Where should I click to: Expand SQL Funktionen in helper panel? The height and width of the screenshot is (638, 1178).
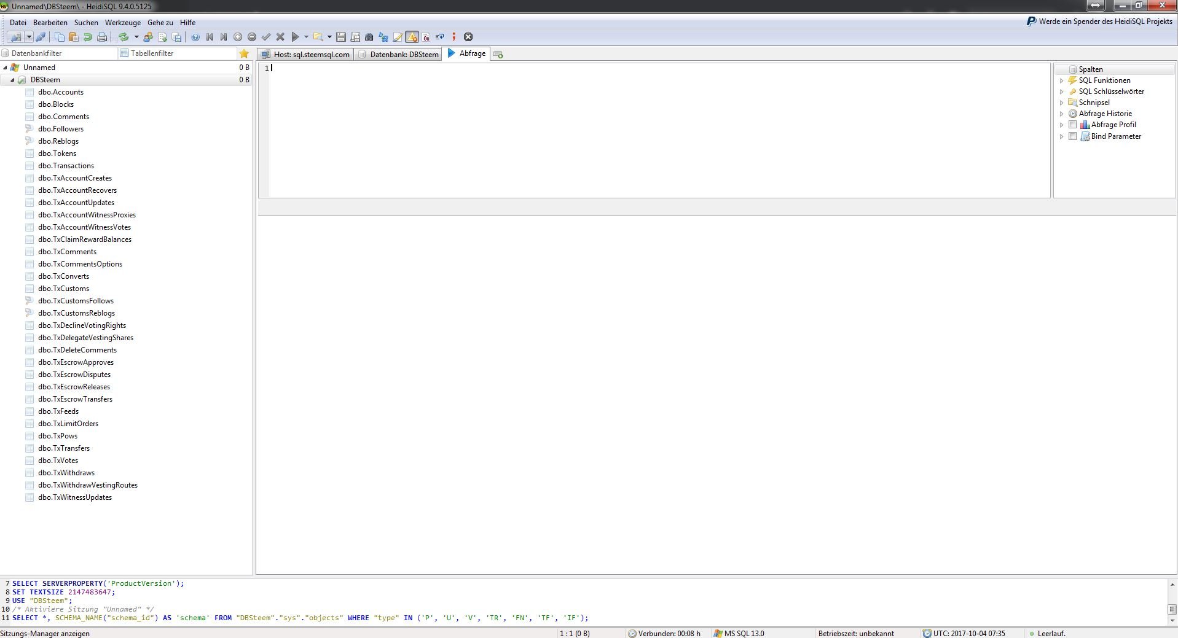click(x=1061, y=80)
